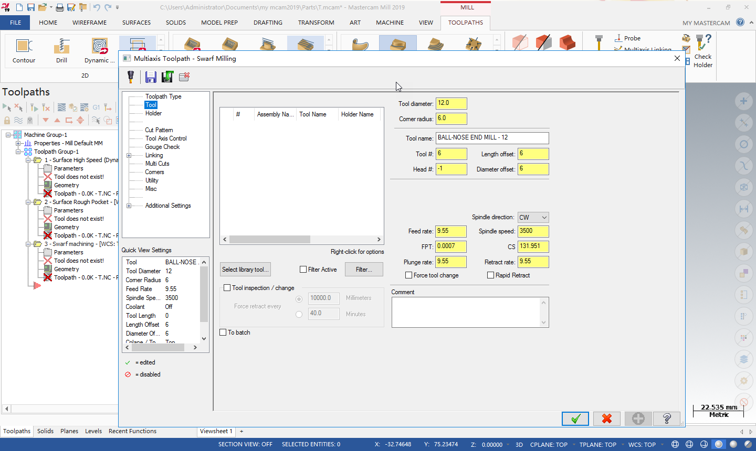This screenshot has height=451, width=756.
Task: Collapse operation 1 Surface High Speed node
Action: pos(28,160)
